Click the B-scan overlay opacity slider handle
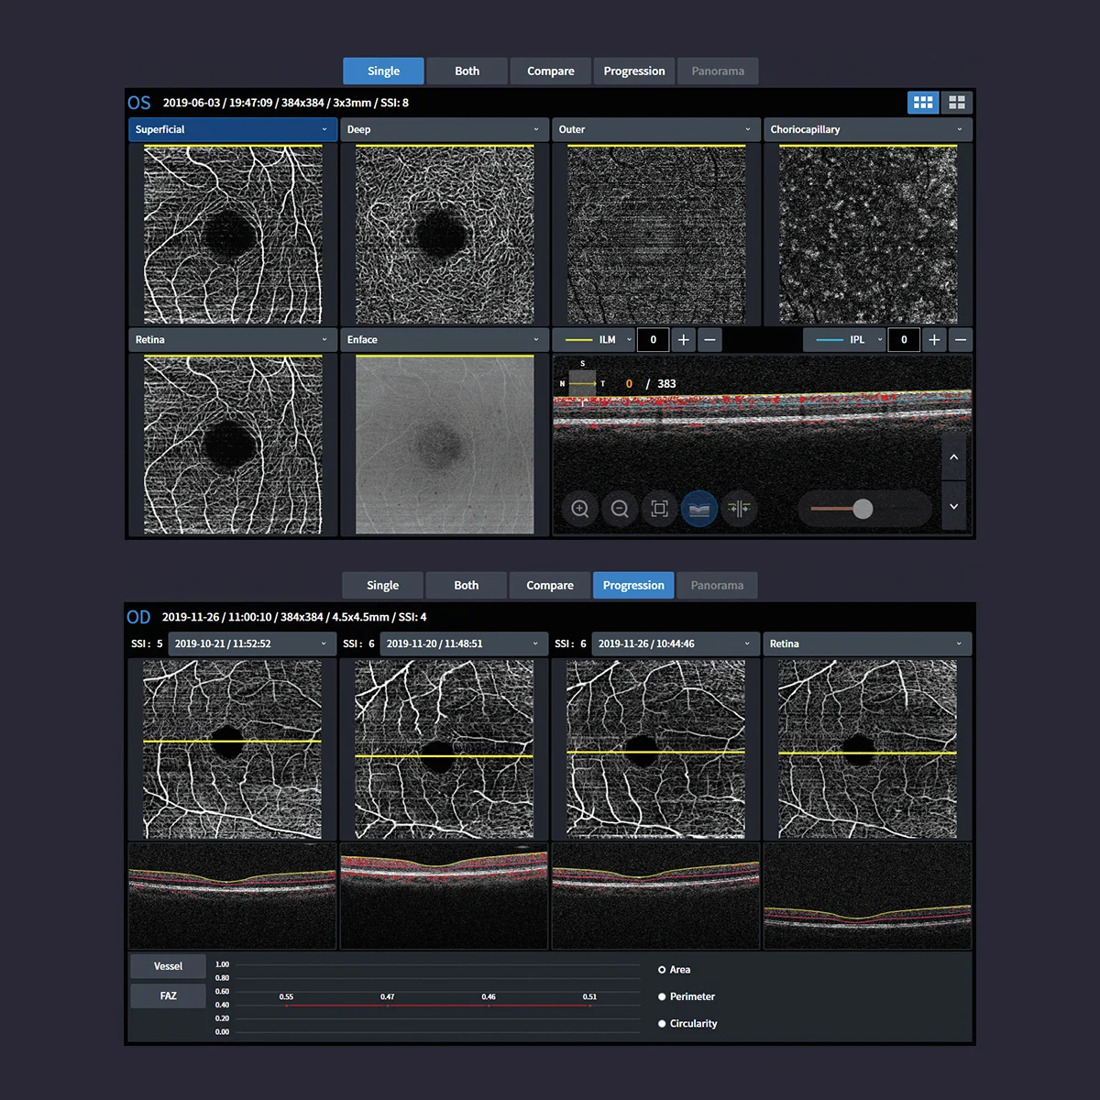 [863, 509]
